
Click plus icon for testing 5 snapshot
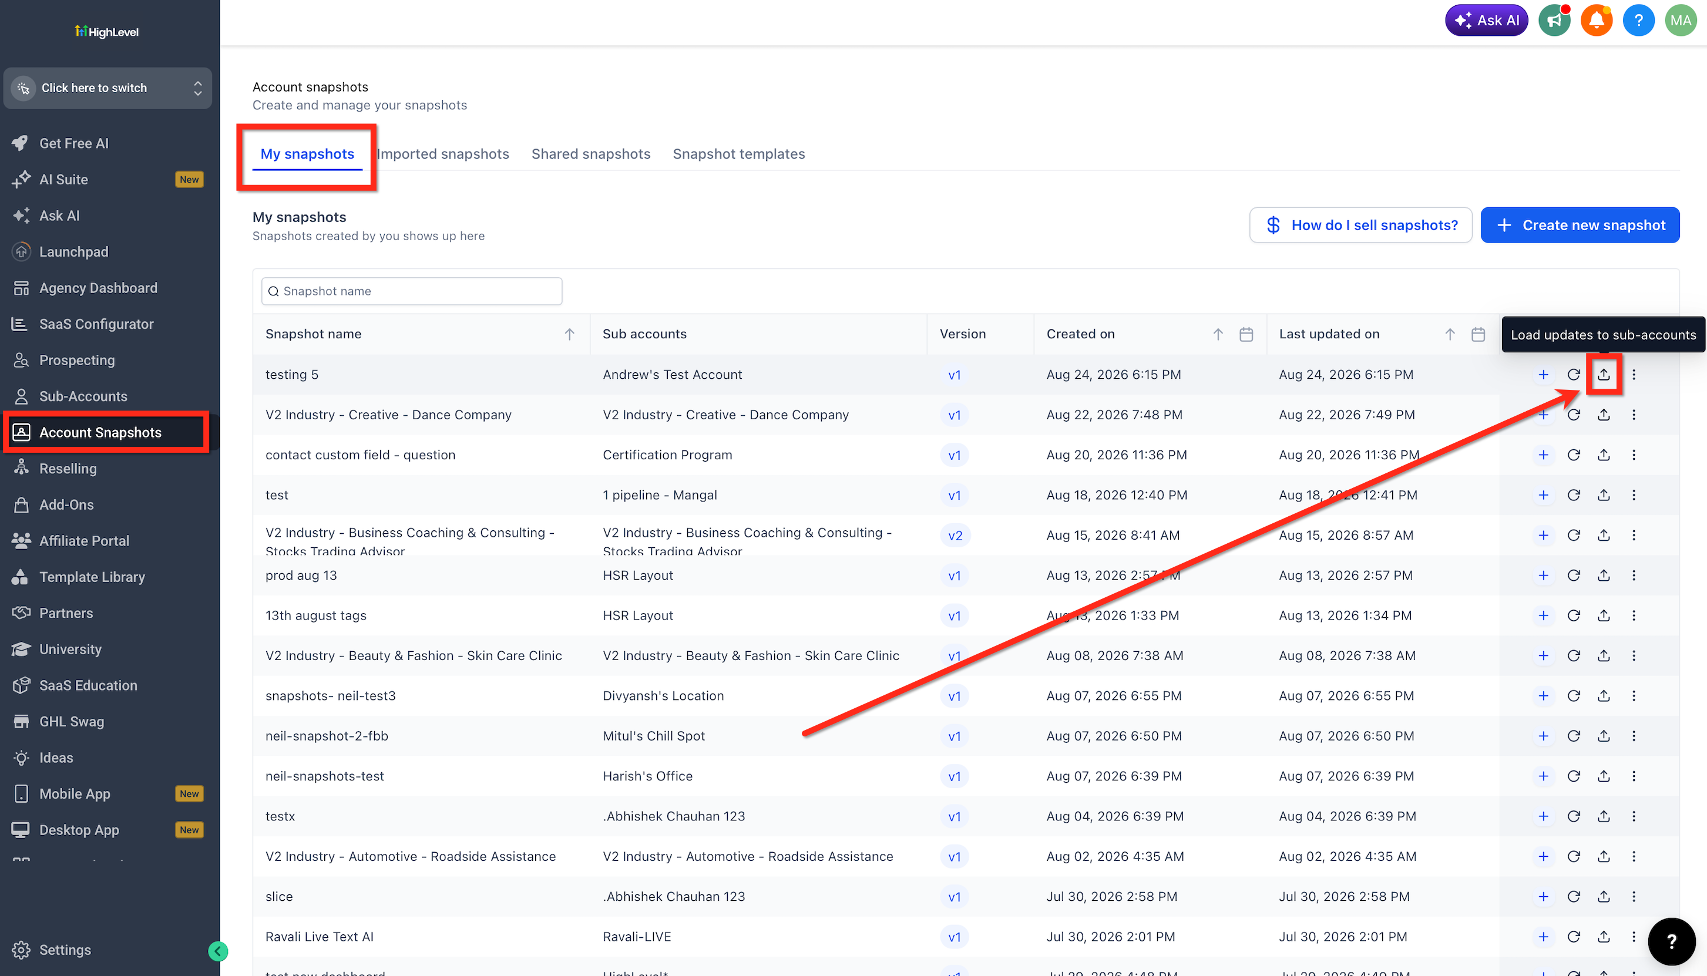[x=1543, y=375]
